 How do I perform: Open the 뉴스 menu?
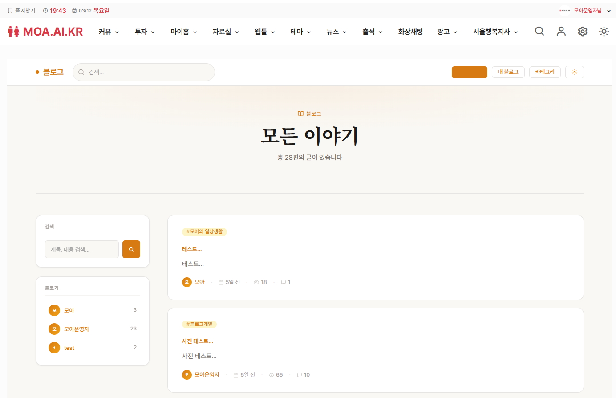click(x=336, y=32)
